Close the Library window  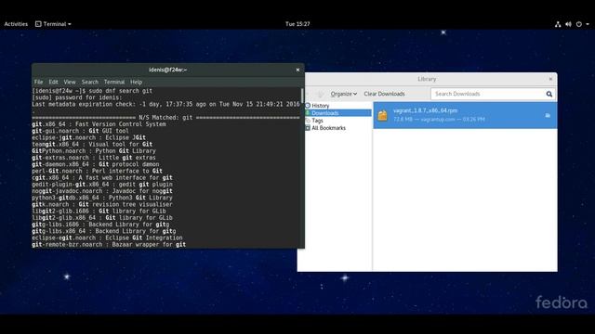550,79
